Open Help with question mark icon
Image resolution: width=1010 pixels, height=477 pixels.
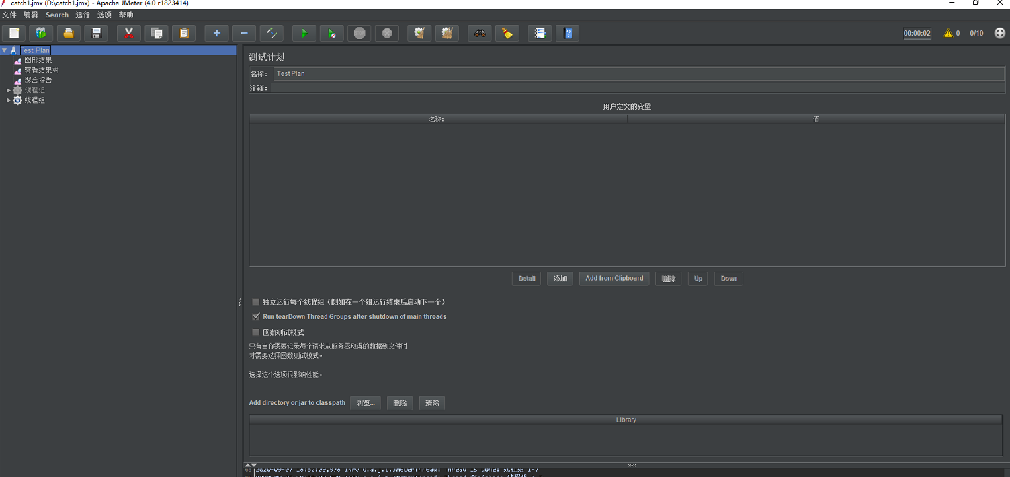(568, 33)
